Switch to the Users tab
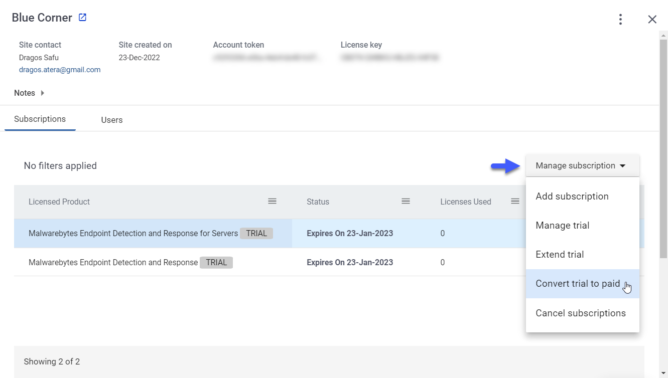This screenshot has width=668, height=378. (x=112, y=120)
